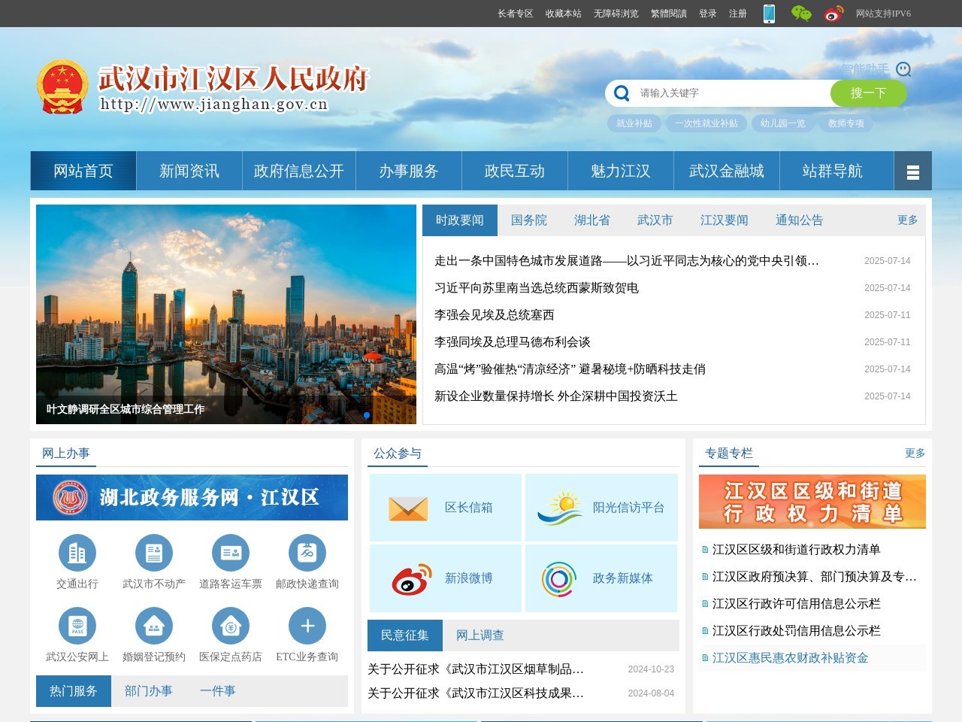Go to 网站首页 in main navigation
The image size is (962, 722).
[83, 171]
